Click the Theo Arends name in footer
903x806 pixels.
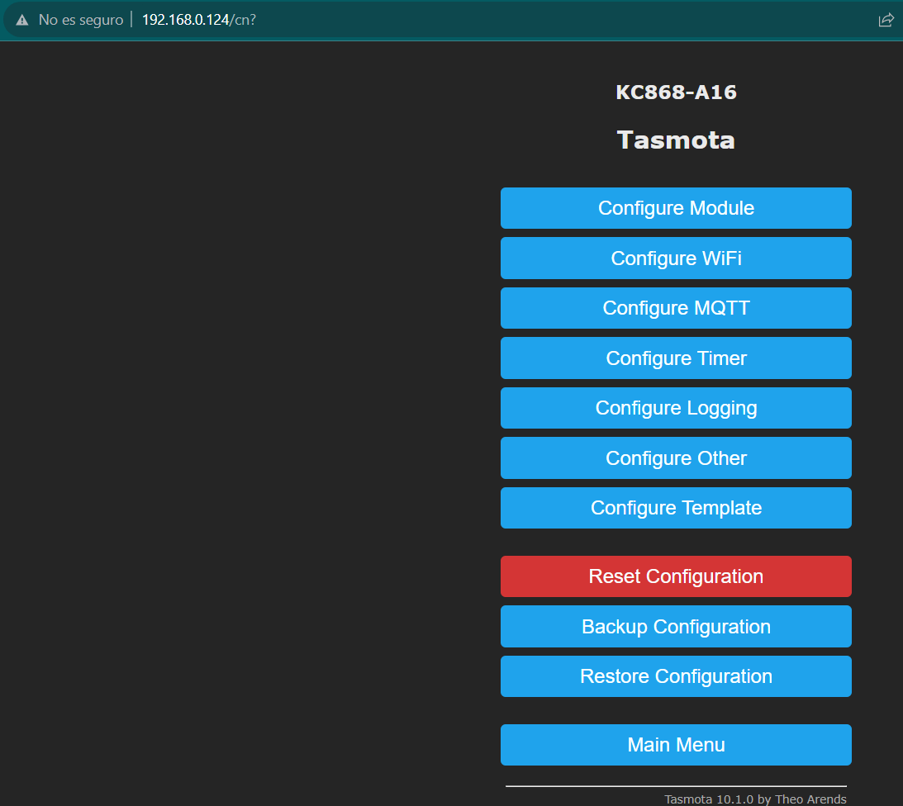tap(810, 799)
